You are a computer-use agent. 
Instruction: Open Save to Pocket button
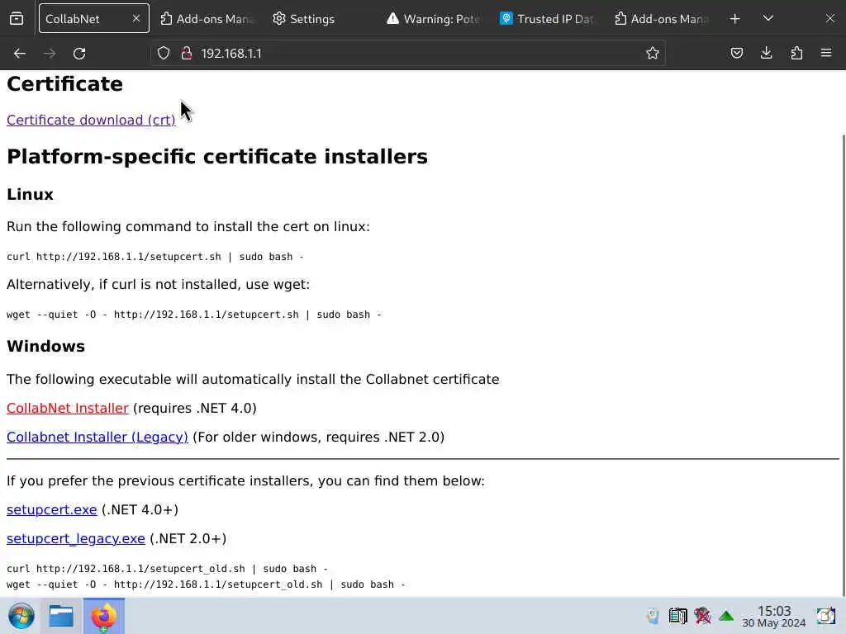(x=736, y=53)
